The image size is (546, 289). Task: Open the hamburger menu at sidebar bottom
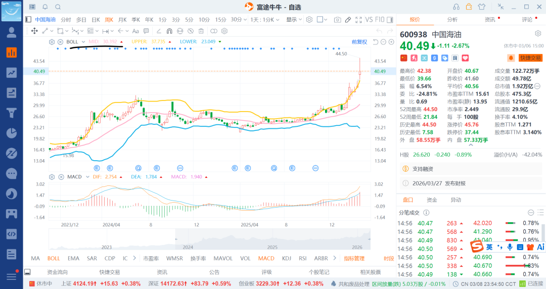pos(12,276)
